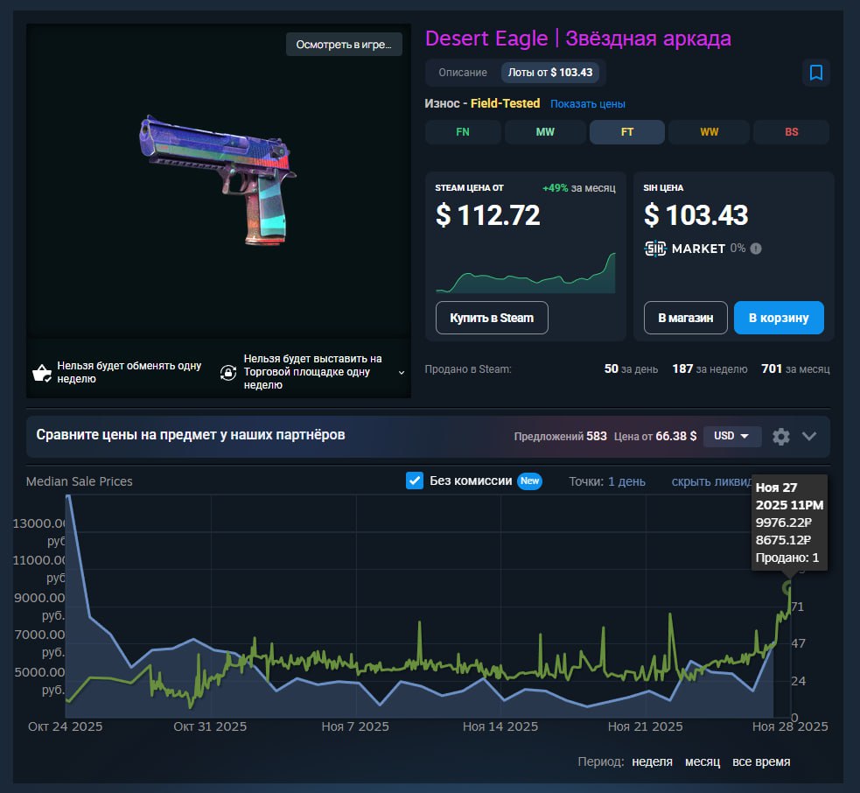
Task: Click the В магазин button
Action: click(x=685, y=318)
